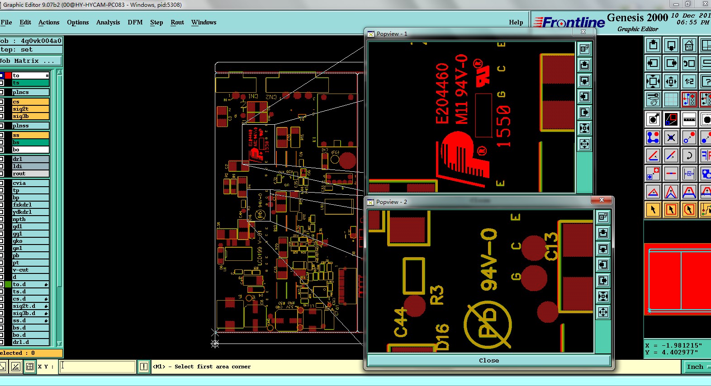Select the sig3b layer name

[x=30, y=116]
